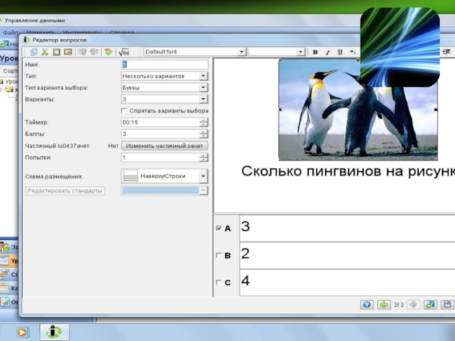Mark answer option B as correct
The image size is (455, 341).
[218, 256]
